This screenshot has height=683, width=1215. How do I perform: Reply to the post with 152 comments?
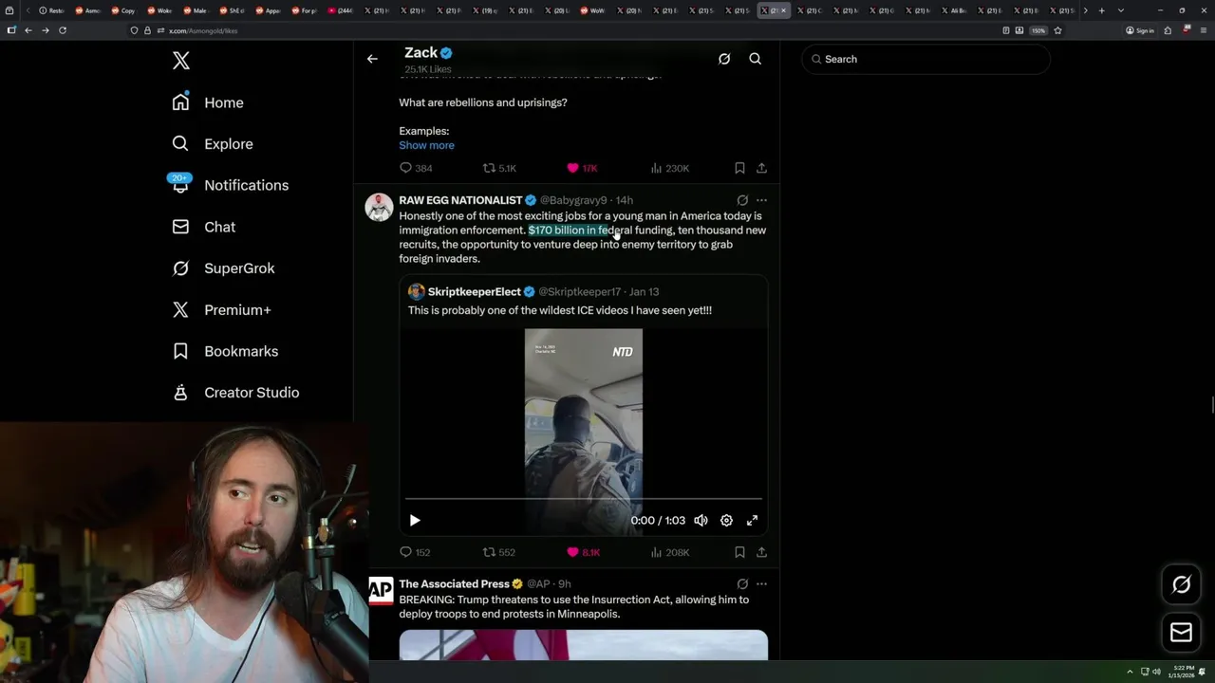coord(415,552)
